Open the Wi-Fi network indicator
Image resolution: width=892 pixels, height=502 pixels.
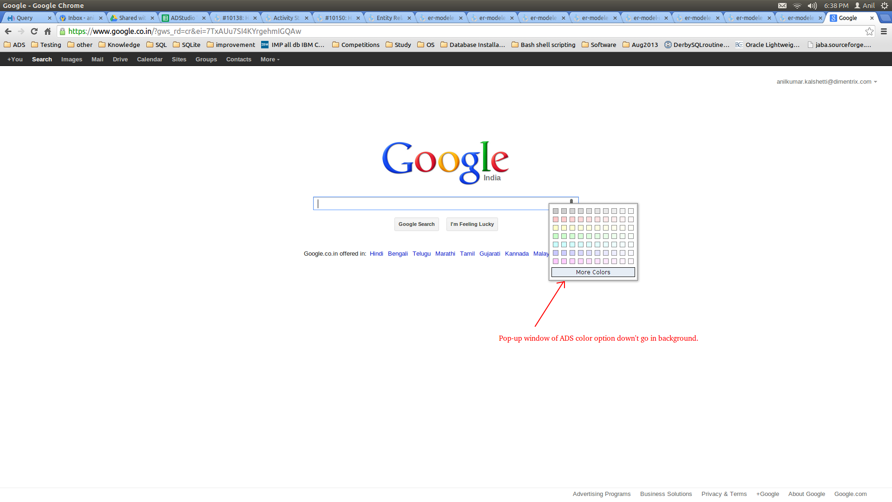[797, 6]
